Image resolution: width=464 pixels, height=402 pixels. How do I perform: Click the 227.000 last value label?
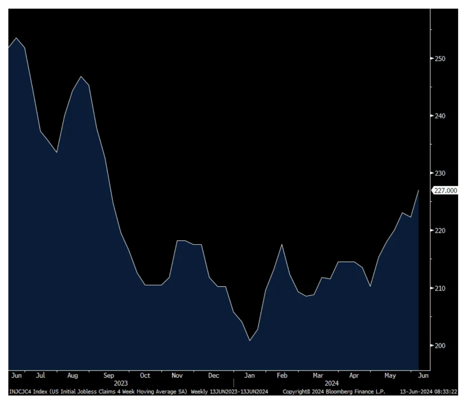445,191
